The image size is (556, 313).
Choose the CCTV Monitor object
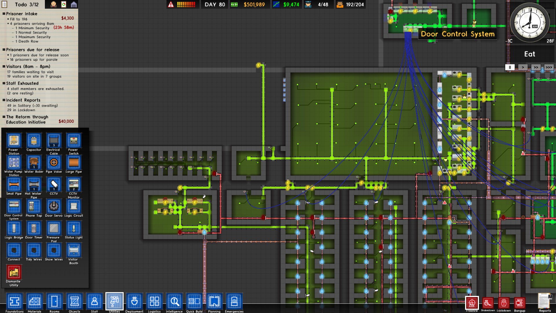pyautogui.click(x=74, y=185)
